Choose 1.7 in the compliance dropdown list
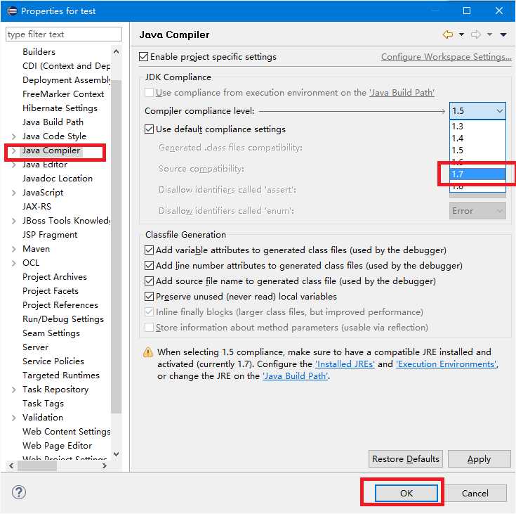 (477, 174)
